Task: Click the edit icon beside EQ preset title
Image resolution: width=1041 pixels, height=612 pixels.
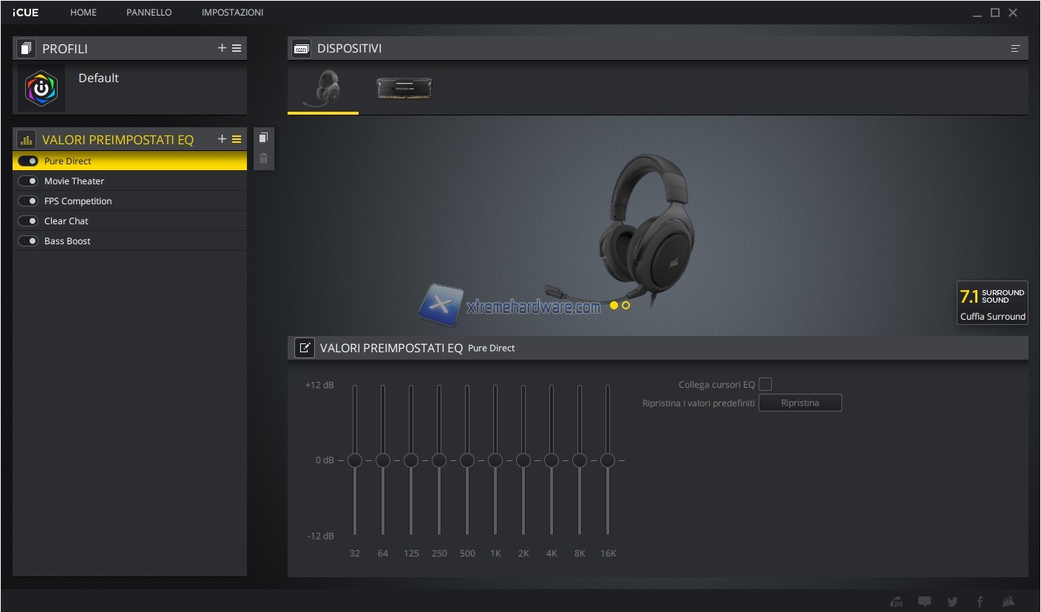Action: point(304,348)
